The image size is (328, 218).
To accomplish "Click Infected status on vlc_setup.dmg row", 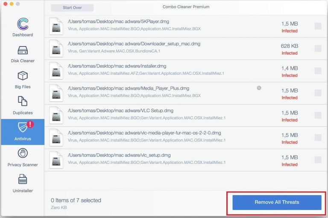I will coord(290,165).
